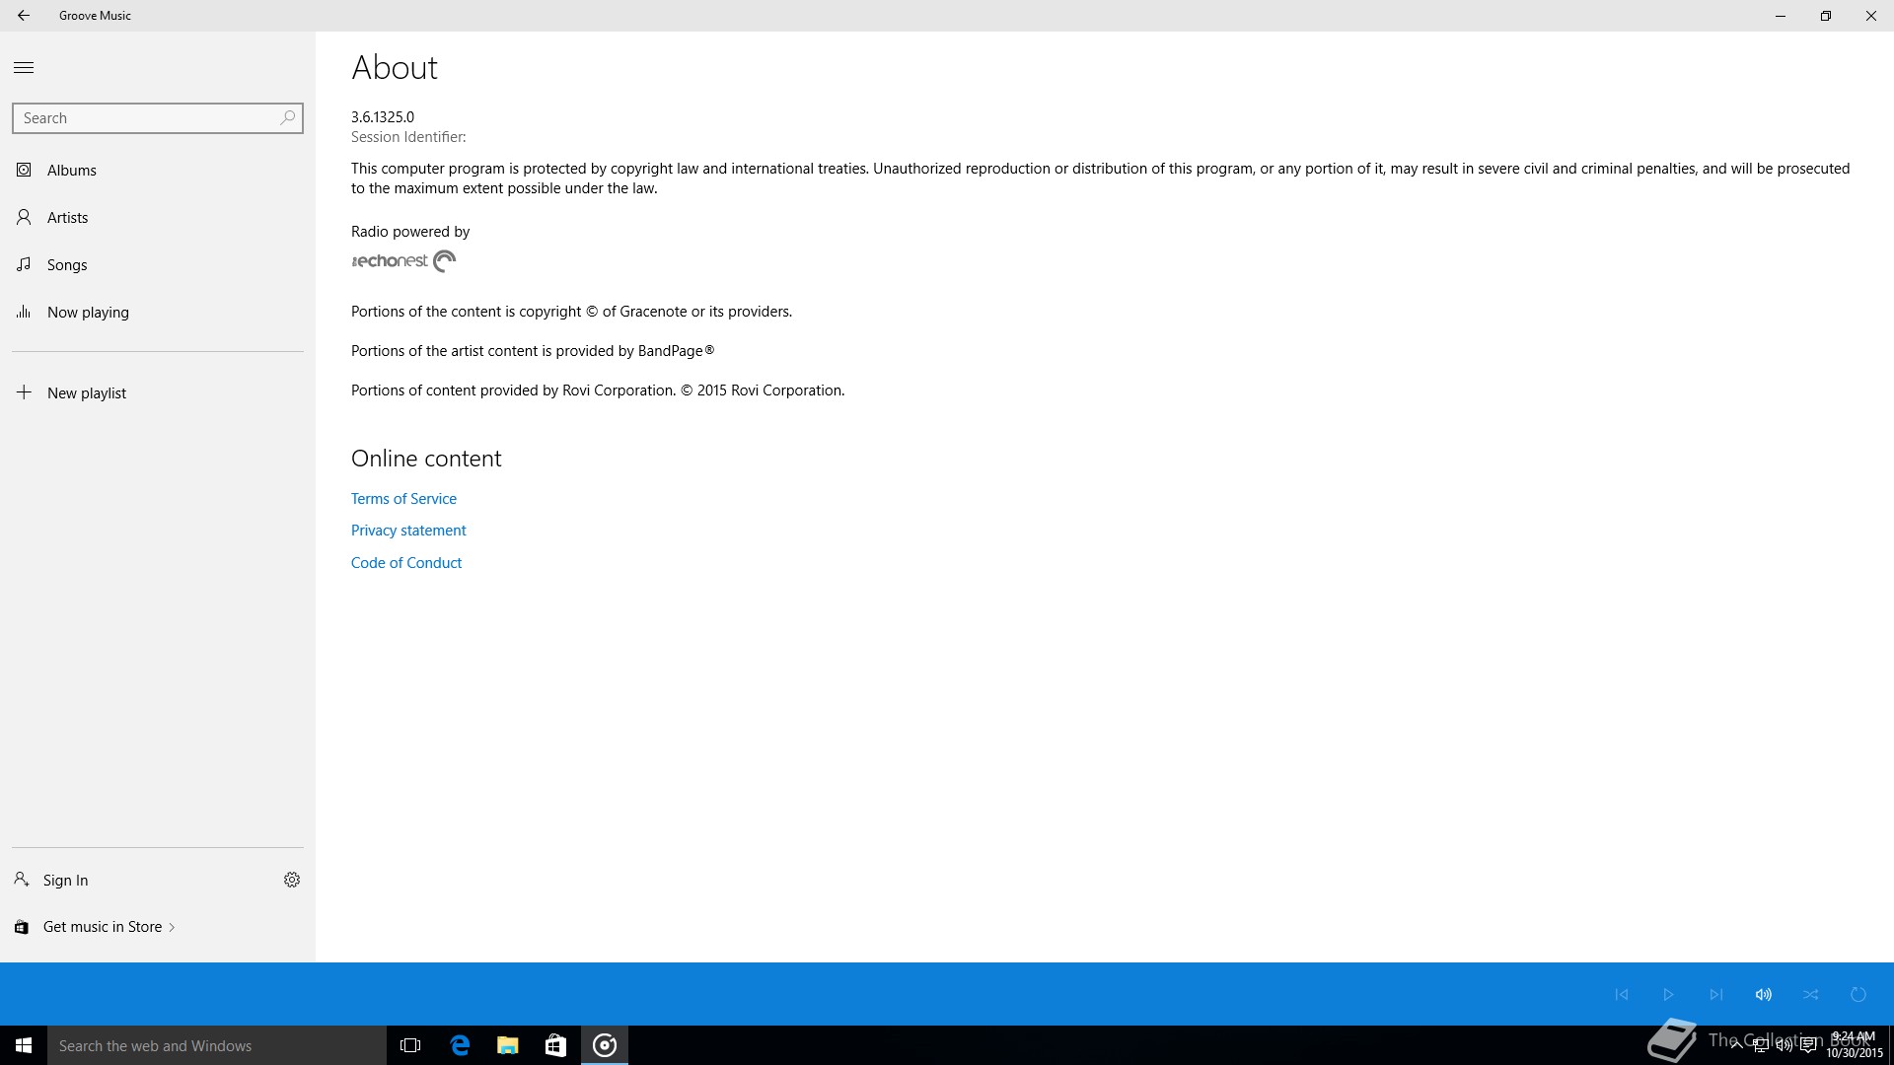1894x1065 pixels.
Task: Open the Privacy statement link
Action: (x=408, y=531)
